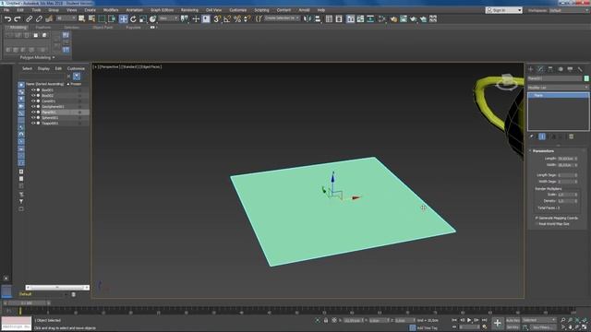This screenshot has width=591, height=332.
Task: Collapse the Parameters rollout
Action: coord(543,151)
